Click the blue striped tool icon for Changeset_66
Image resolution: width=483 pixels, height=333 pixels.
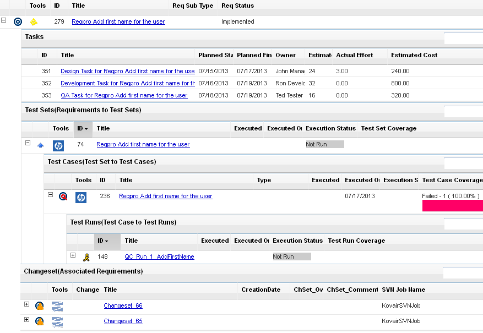point(57,306)
